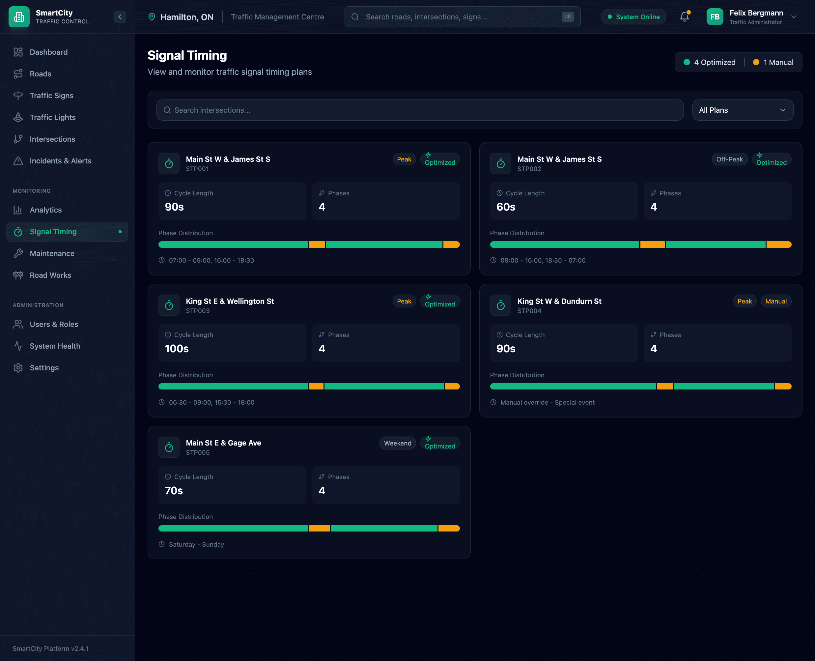Viewport: 815px width, 661px height.
Task: Click the System Health pulse icon
Action: point(18,346)
